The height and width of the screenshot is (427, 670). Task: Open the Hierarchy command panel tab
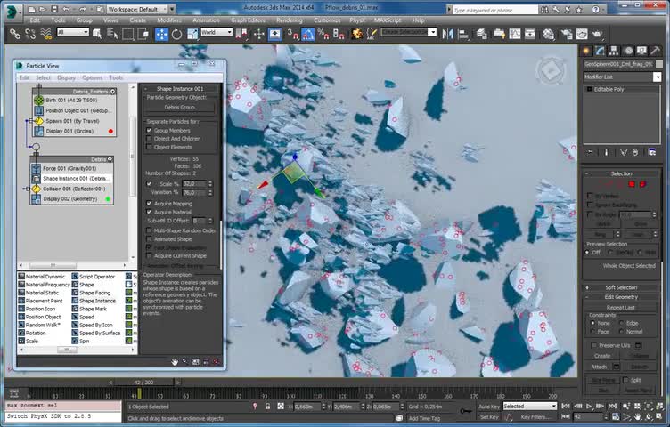coord(614,51)
